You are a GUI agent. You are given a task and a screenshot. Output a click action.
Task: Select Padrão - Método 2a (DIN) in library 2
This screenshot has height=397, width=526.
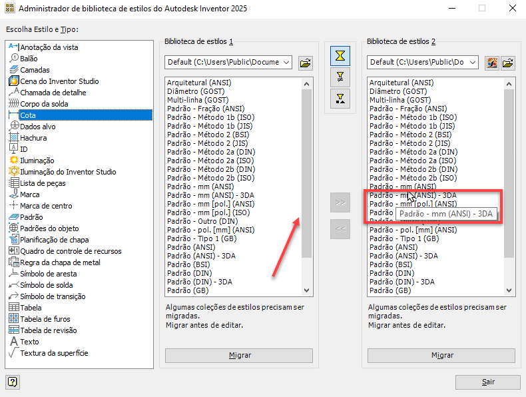[x=413, y=152]
